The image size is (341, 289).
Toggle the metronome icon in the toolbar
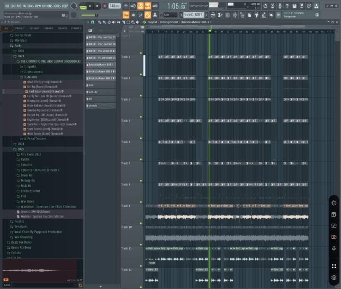pyautogui.click(x=126, y=6)
